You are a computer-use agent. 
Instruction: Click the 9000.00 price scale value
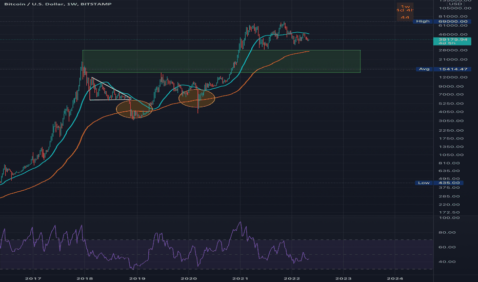tap(451, 86)
